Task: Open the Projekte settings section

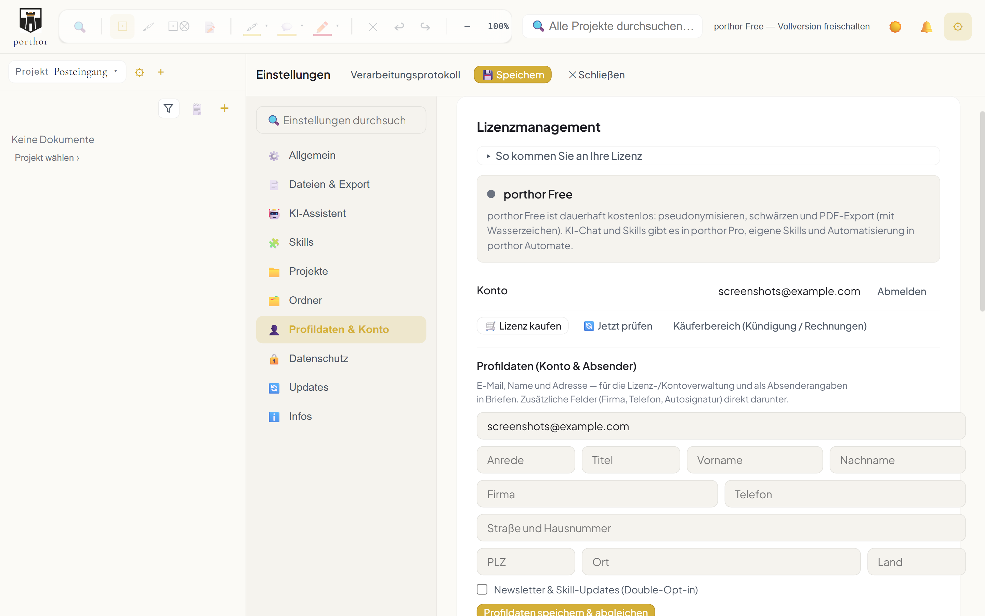Action: pyautogui.click(x=341, y=271)
